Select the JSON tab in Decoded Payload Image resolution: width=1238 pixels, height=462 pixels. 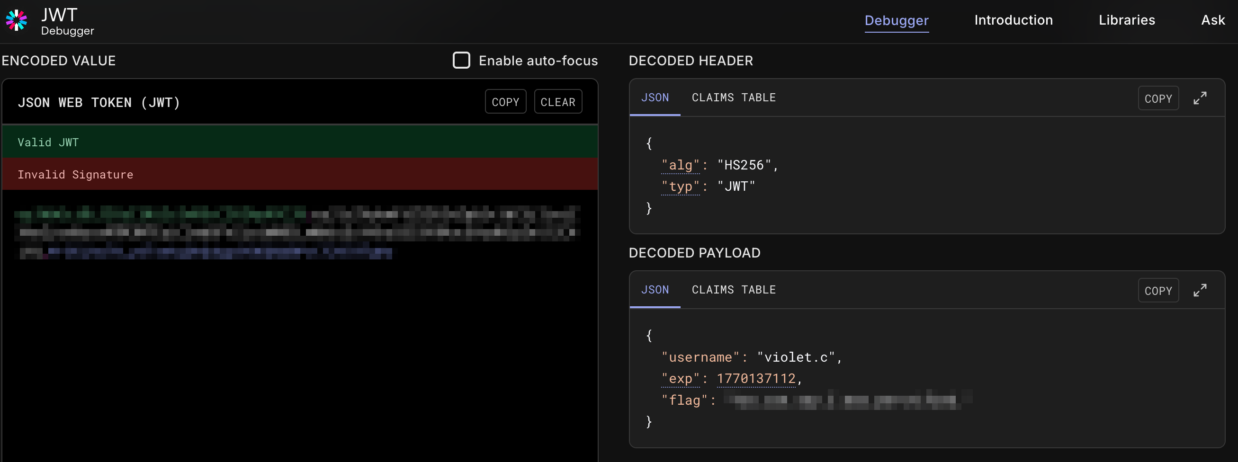[x=655, y=290]
